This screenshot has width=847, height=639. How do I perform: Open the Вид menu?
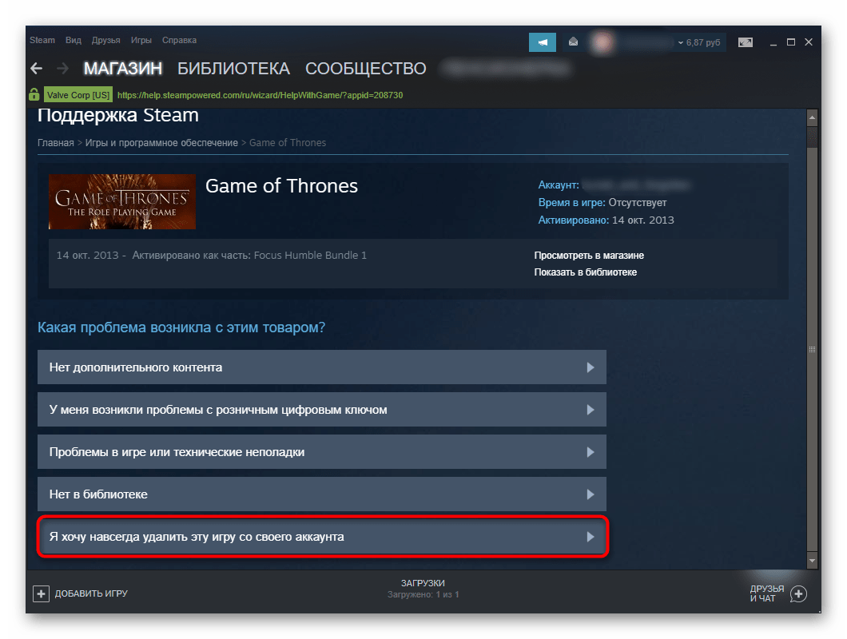(73, 40)
